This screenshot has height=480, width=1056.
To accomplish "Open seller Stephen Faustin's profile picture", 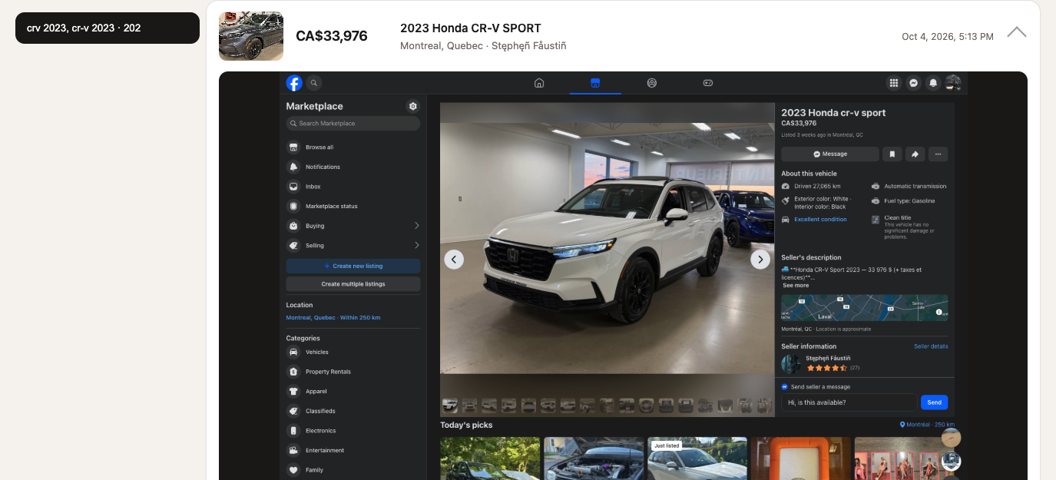I will click(x=791, y=364).
